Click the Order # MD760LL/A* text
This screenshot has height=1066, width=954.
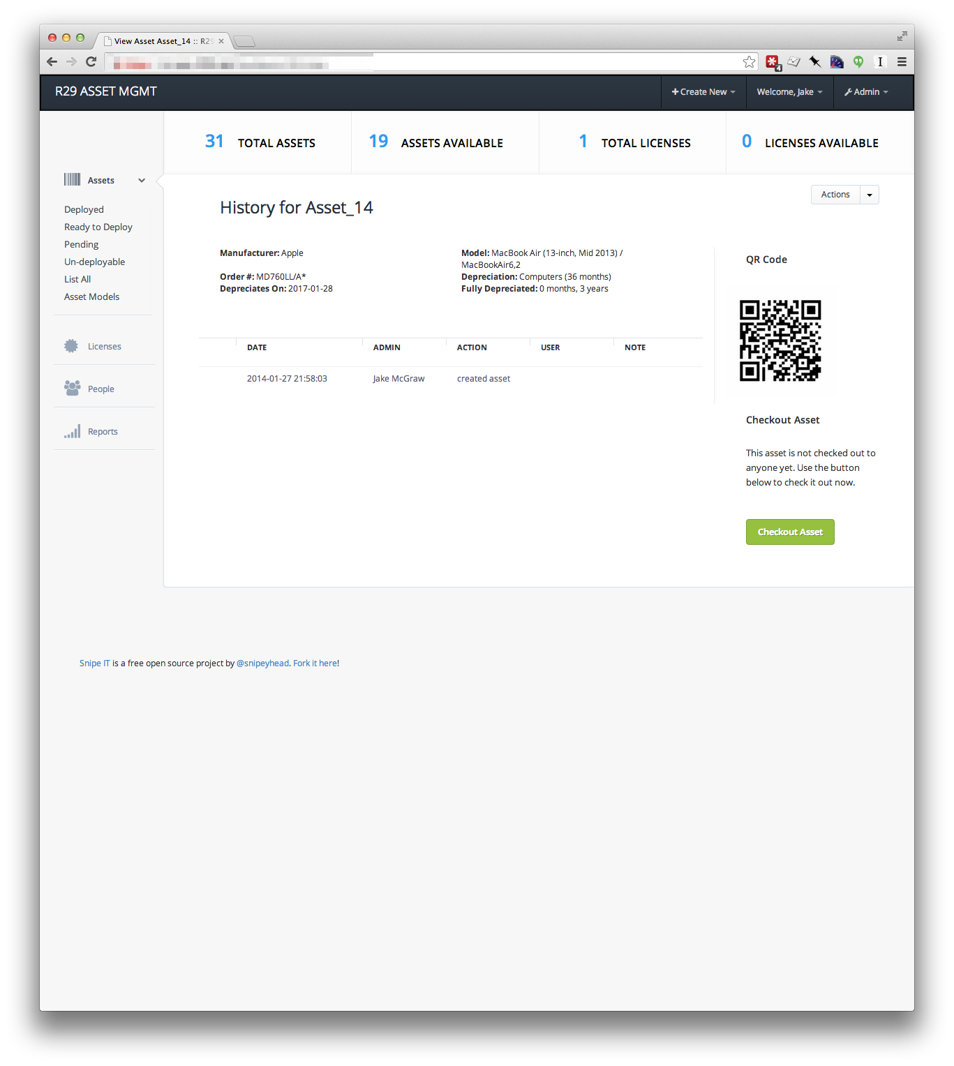point(263,277)
